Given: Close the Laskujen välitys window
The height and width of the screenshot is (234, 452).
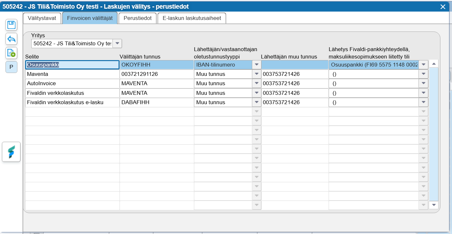Looking at the screenshot, I should pyautogui.click(x=443, y=6).
